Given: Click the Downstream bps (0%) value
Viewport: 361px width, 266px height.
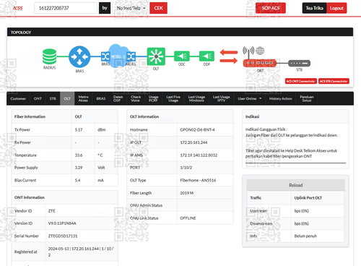Looking at the screenshot, I should pyautogui.click(x=302, y=223).
